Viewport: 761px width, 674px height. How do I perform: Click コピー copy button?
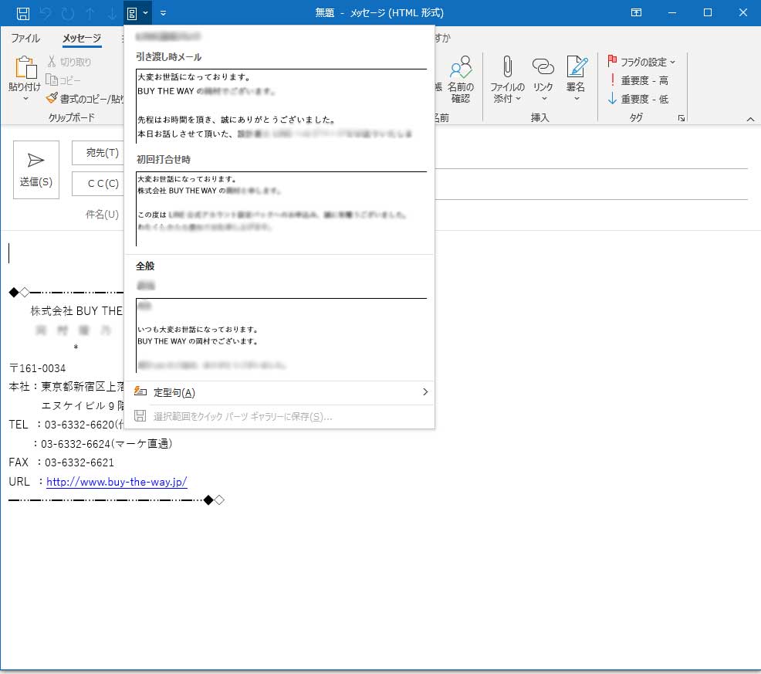tap(63, 80)
